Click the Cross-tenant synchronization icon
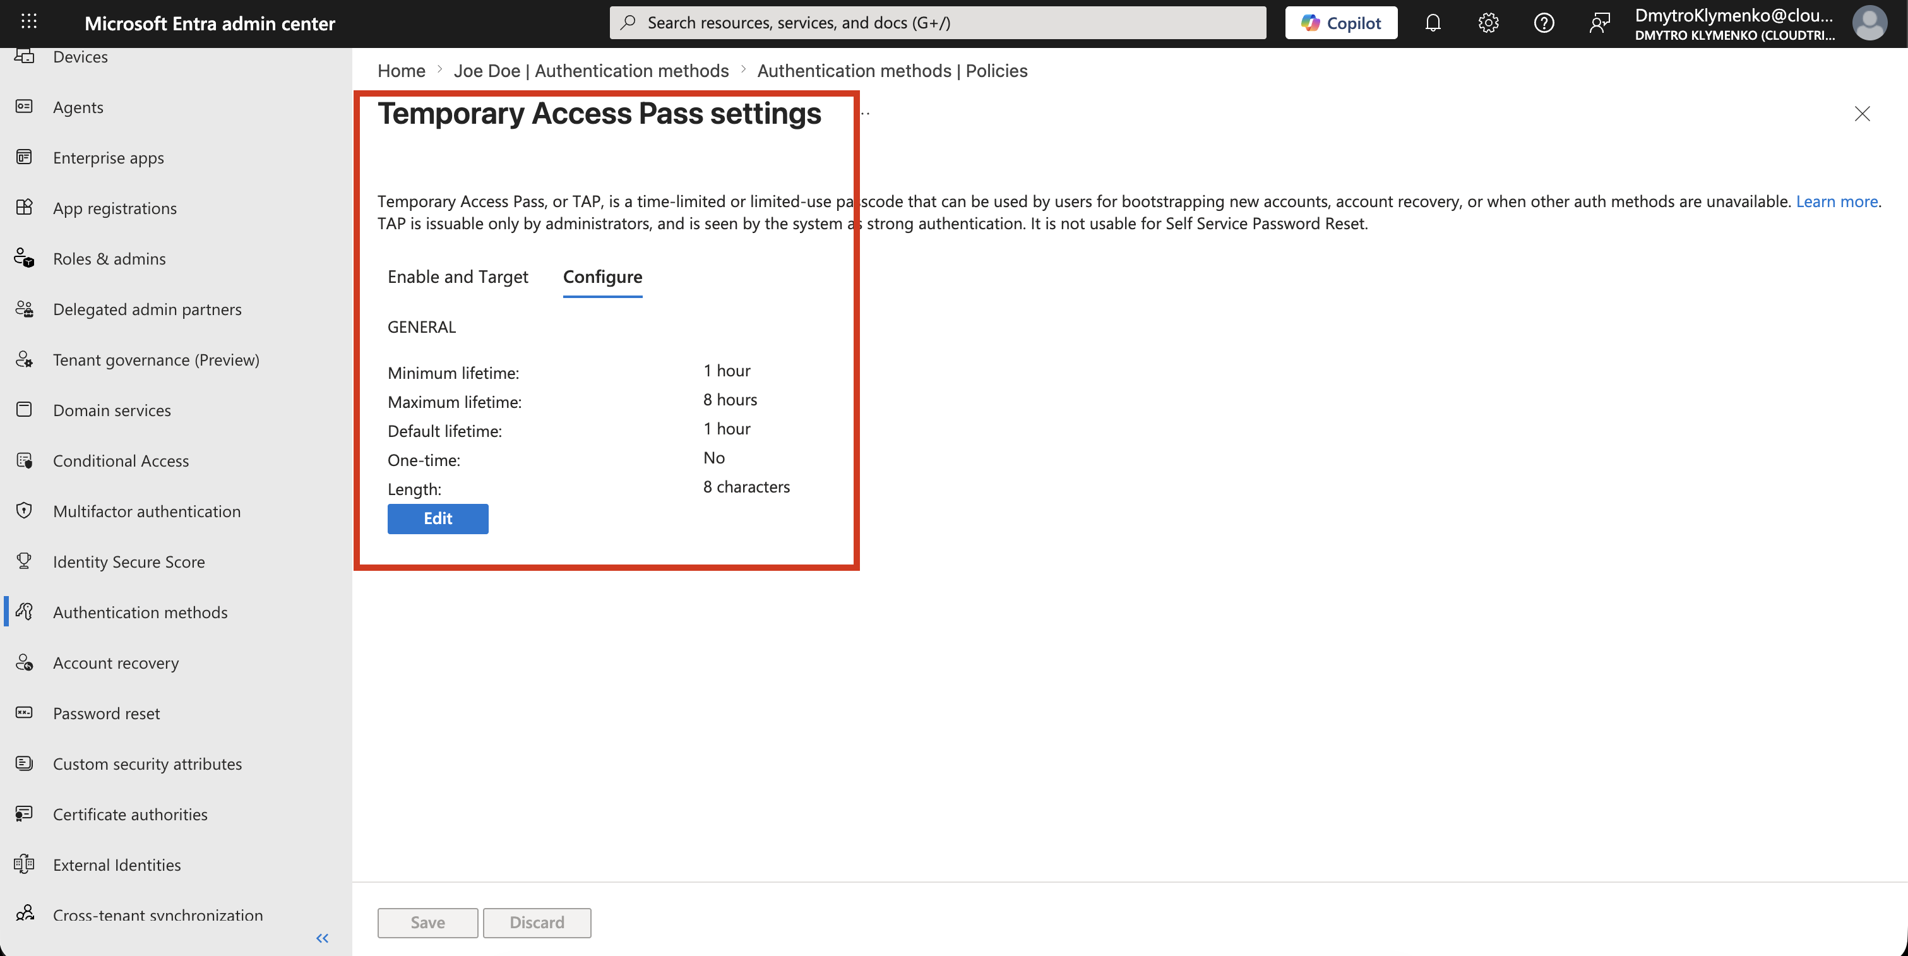Screen dimensions: 1908x956 25,914
